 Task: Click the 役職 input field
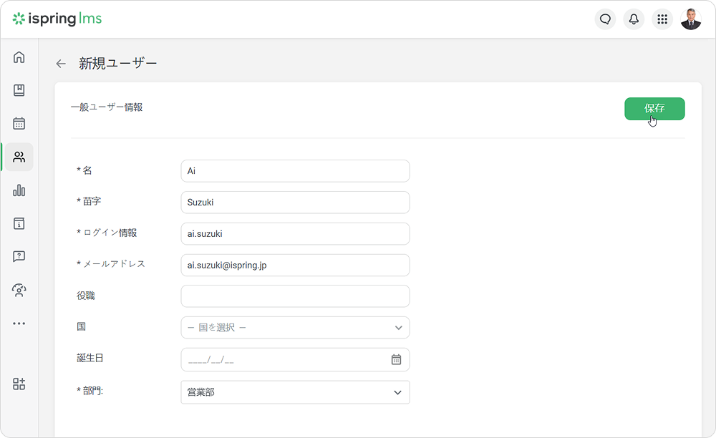(x=295, y=296)
